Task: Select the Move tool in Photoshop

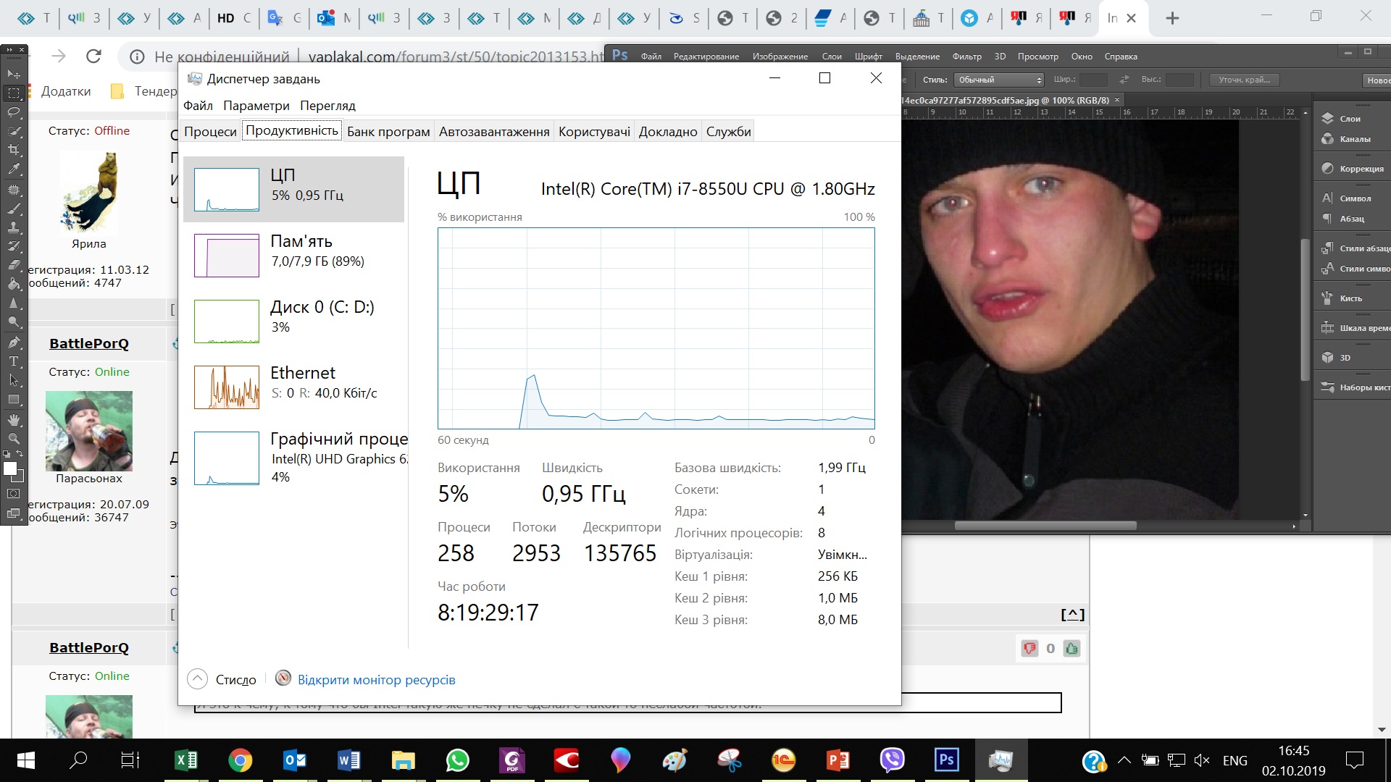Action: point(14,74)
